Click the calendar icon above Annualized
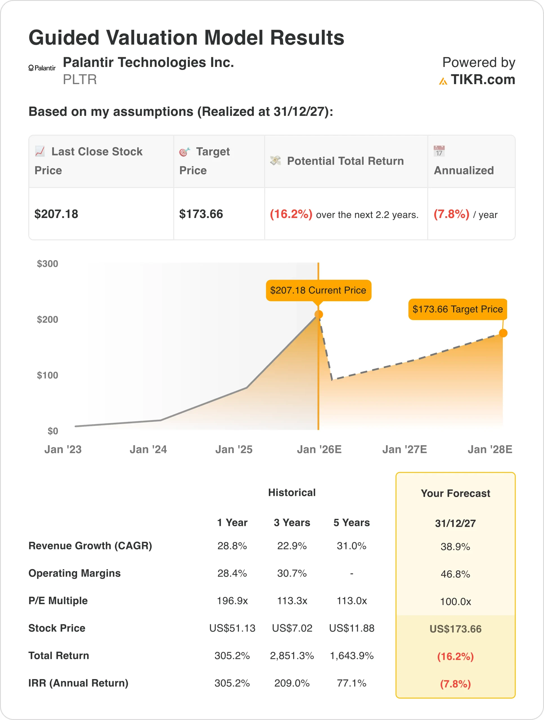 coord(439,151)
